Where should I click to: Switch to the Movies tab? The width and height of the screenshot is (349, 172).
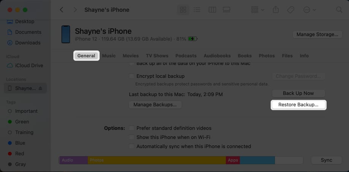point(131,56)
